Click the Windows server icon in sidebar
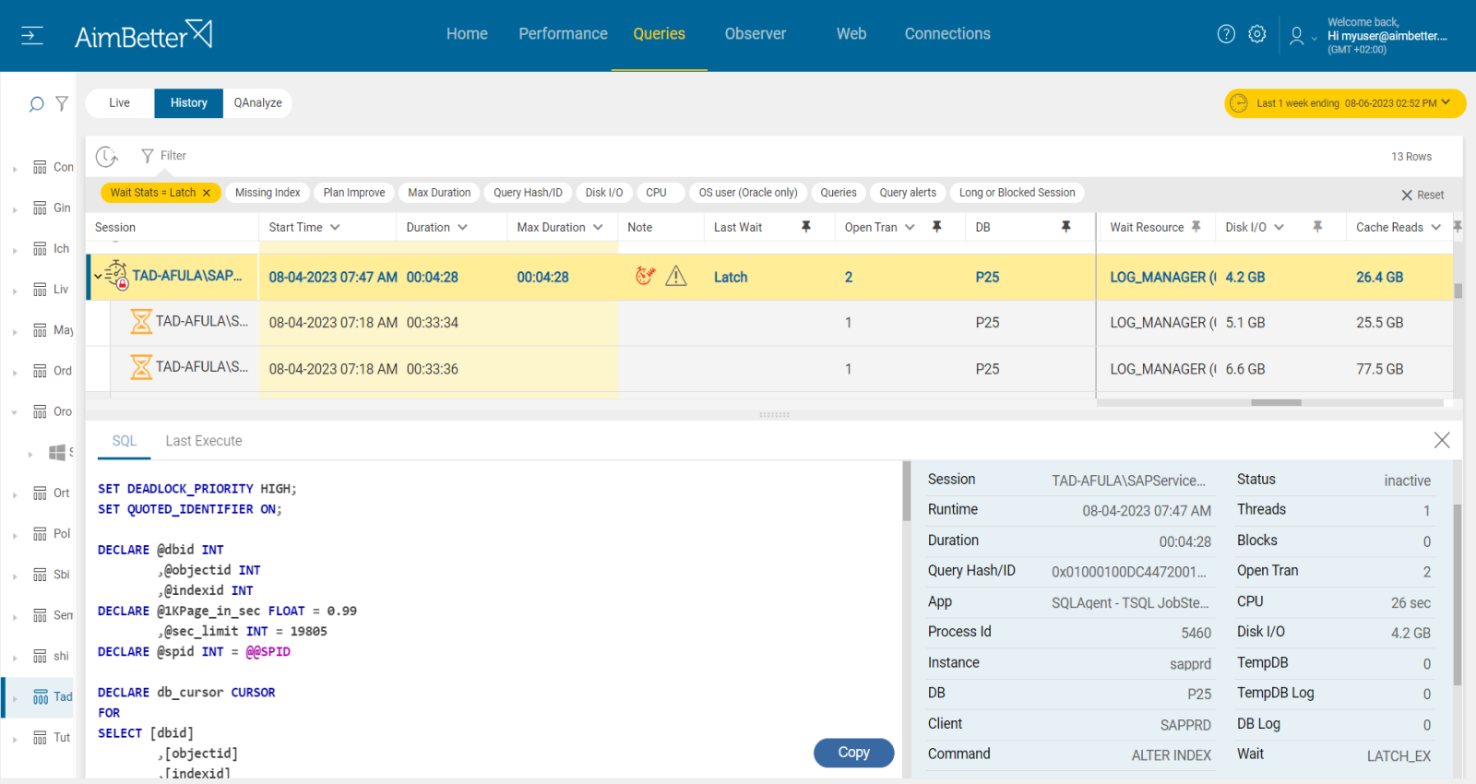The width and height of the screenshot is (1476, 784). pyautogui.click(x=57, y=452)
